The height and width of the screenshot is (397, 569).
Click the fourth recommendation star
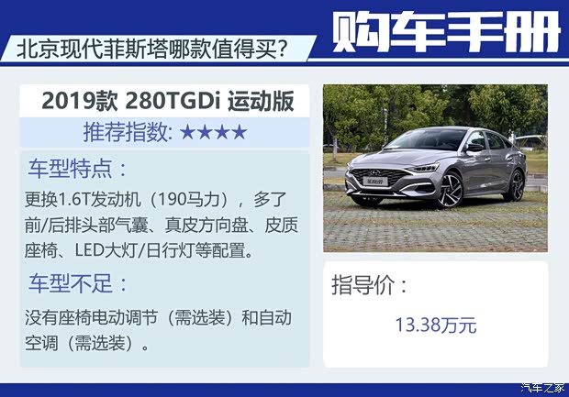tap(240, 132)
